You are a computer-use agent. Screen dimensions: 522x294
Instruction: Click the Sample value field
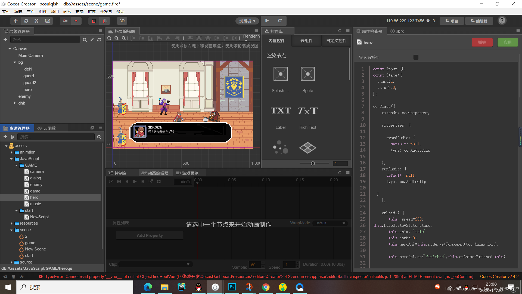coord(254,265)
